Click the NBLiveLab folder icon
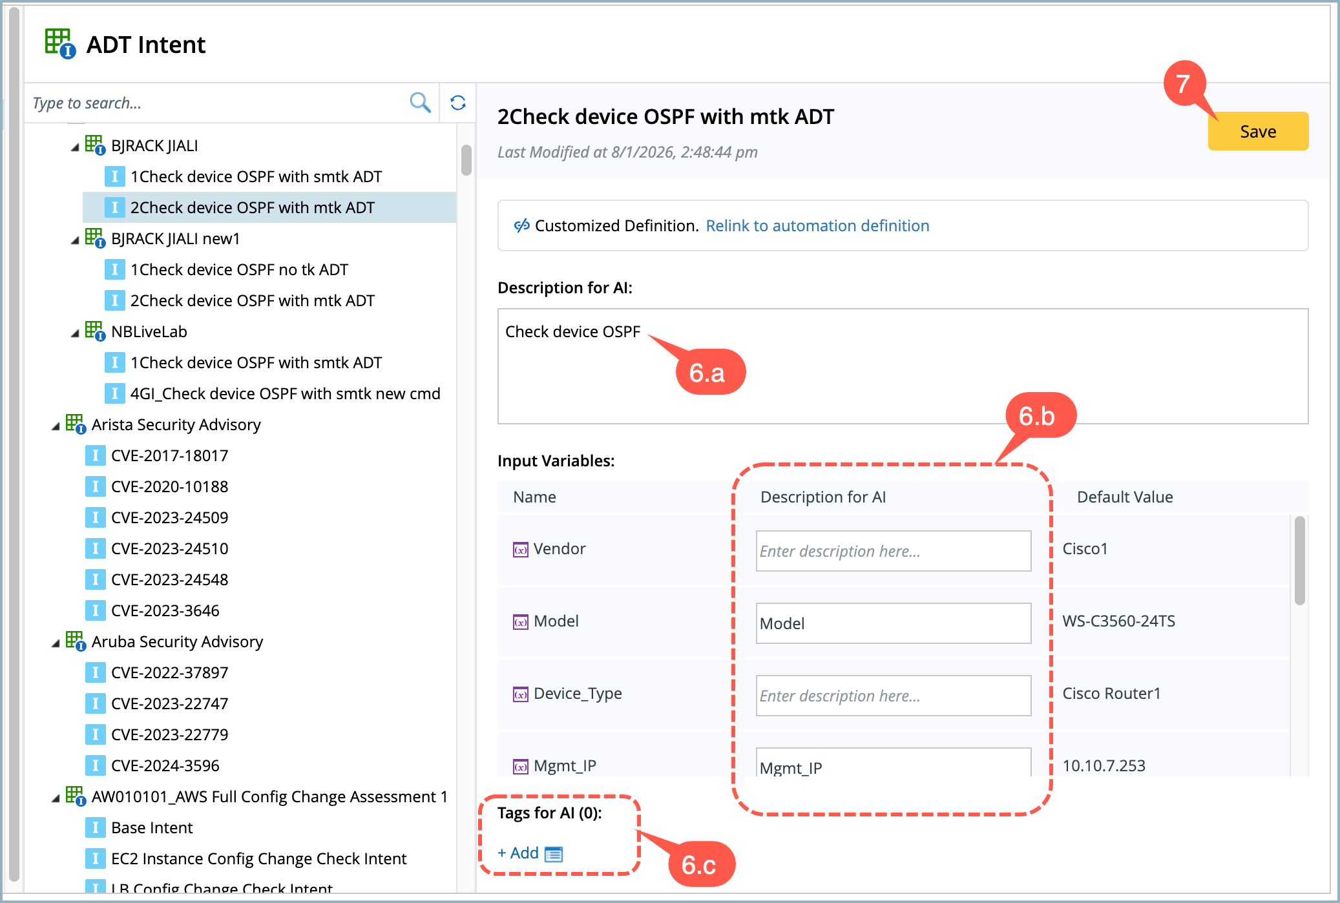The width and height of the screenshot is (1340, 903). 94,331
